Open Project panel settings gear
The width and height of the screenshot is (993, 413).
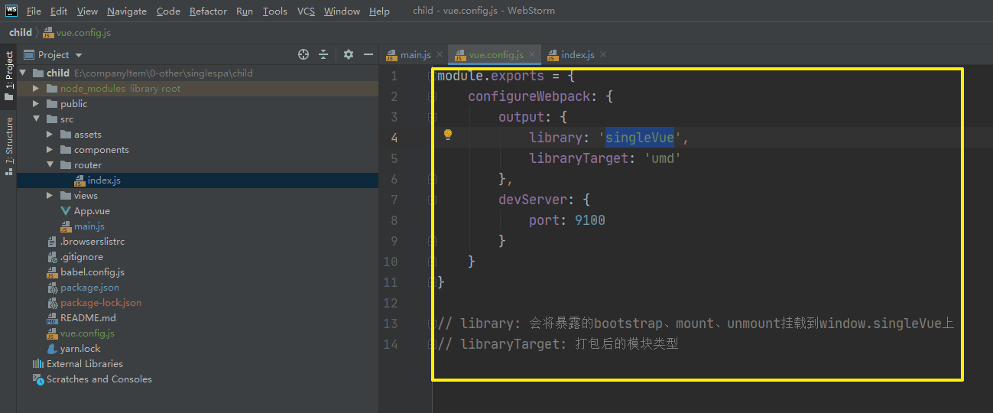[x=349, y=54]
